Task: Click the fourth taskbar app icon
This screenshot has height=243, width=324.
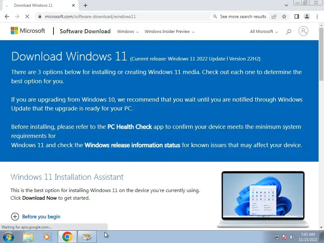Action: coord(87,237)
